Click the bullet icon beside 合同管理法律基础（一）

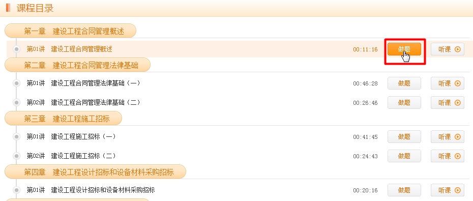[17, 83]
